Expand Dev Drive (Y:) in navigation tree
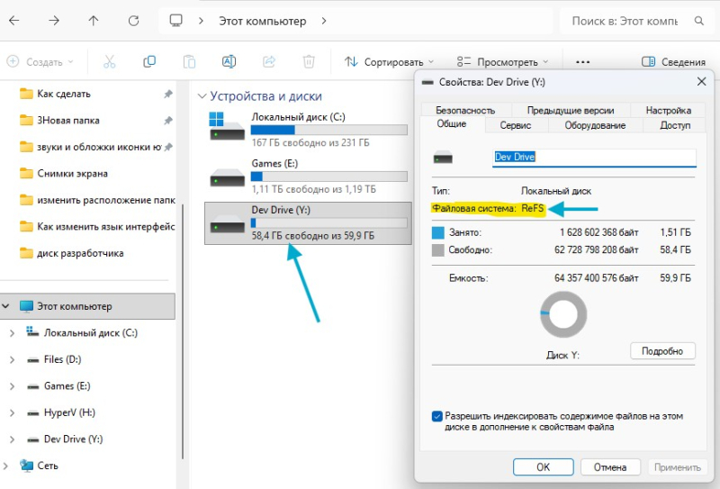Image resolution: width=720 pixels, height=489 pixels. 12,439
